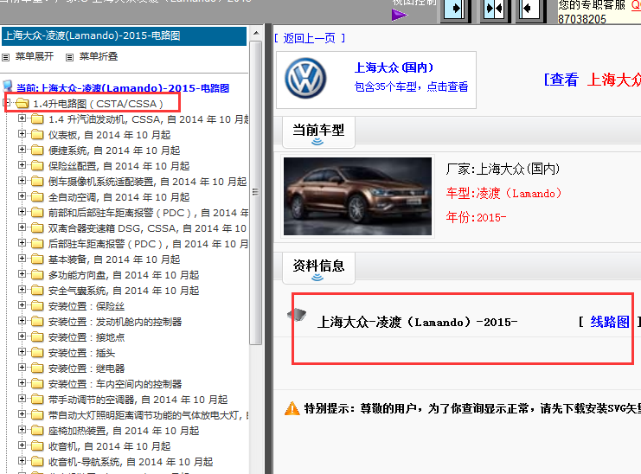Open 当前: 上海大众-凌渡(Lamando)-2015-电路图 root link

(123, 88)
